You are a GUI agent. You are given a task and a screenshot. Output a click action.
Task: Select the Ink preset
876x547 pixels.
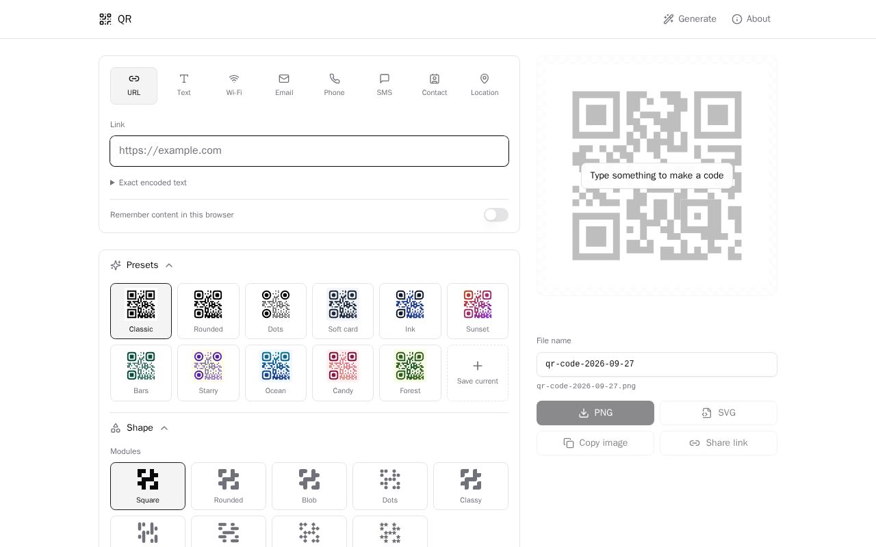[410, 311]
